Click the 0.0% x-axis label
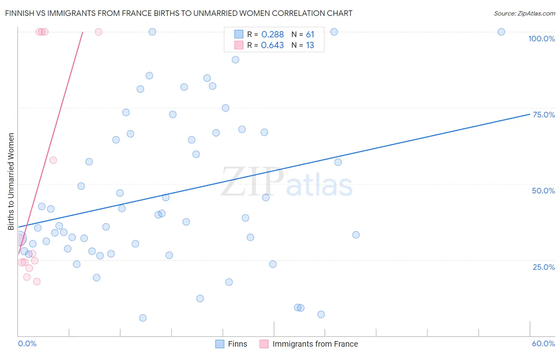This screenshot has width=560, height=355. coord(27,343)
